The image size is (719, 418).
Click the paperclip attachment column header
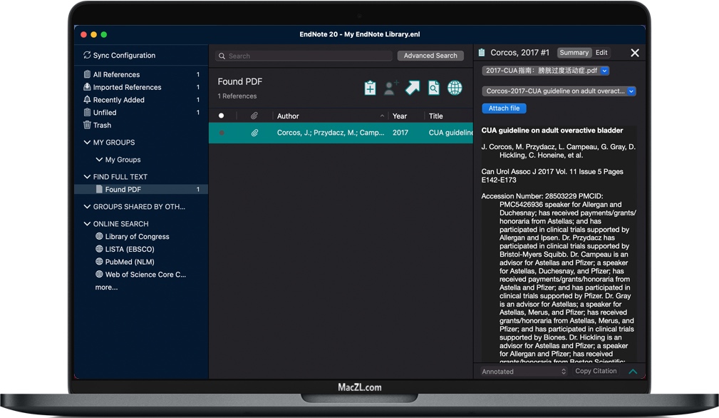click(x=254, y=116)
